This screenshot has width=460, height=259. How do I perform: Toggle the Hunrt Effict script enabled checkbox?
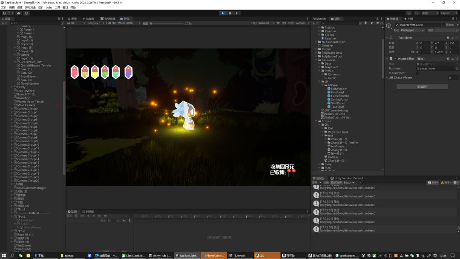[395, 59]
